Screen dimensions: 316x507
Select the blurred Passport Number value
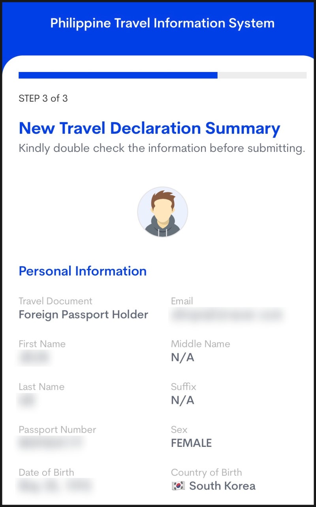[x=51, y=443]
